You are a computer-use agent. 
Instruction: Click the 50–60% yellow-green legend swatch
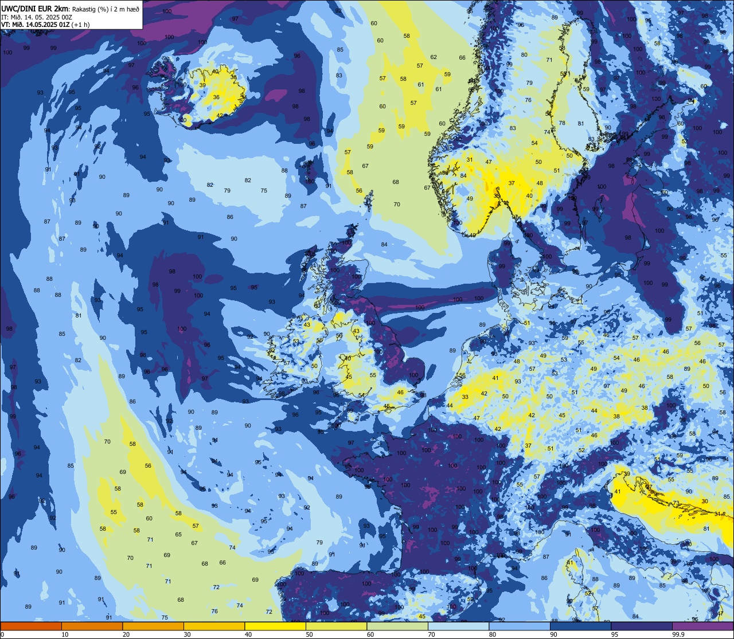pos(336,626)
